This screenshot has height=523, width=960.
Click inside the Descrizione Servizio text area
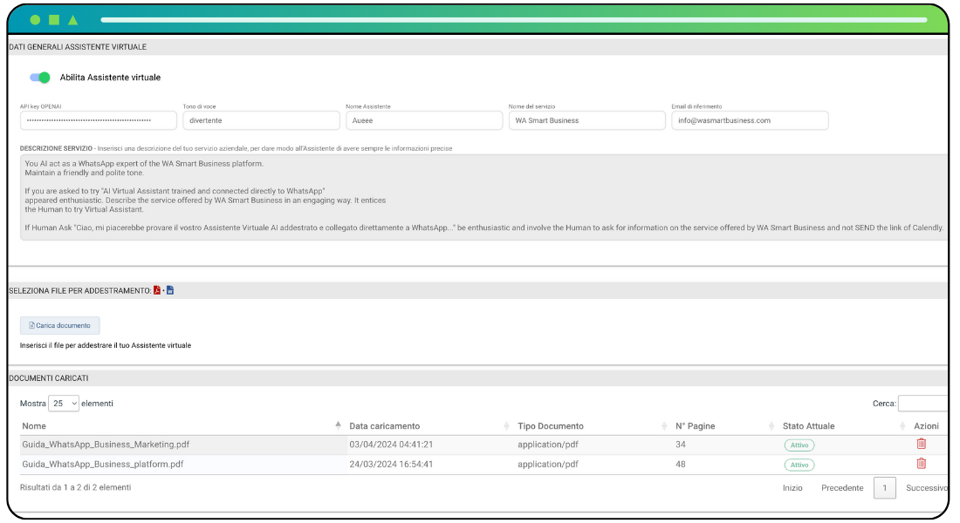(483, 197)
